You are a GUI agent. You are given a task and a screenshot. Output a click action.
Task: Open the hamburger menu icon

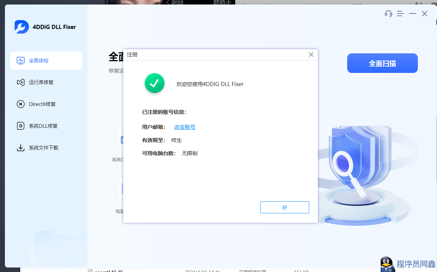point(401,14)
